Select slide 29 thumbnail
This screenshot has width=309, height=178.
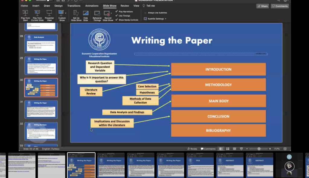tap(41, 66)
